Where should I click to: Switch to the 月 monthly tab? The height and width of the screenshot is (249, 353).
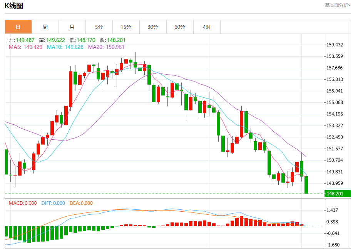point(72,27)
